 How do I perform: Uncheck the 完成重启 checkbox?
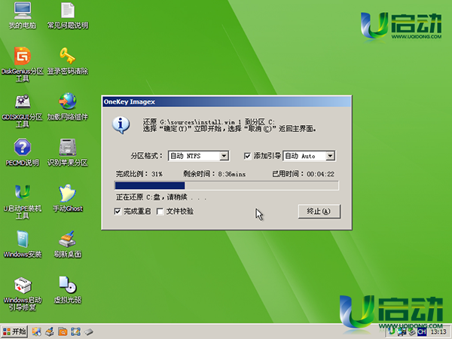click(118, 212)
